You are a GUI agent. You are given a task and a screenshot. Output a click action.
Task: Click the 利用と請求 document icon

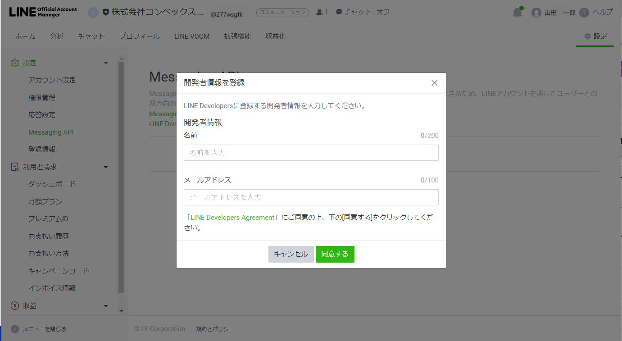coord(15,167)
